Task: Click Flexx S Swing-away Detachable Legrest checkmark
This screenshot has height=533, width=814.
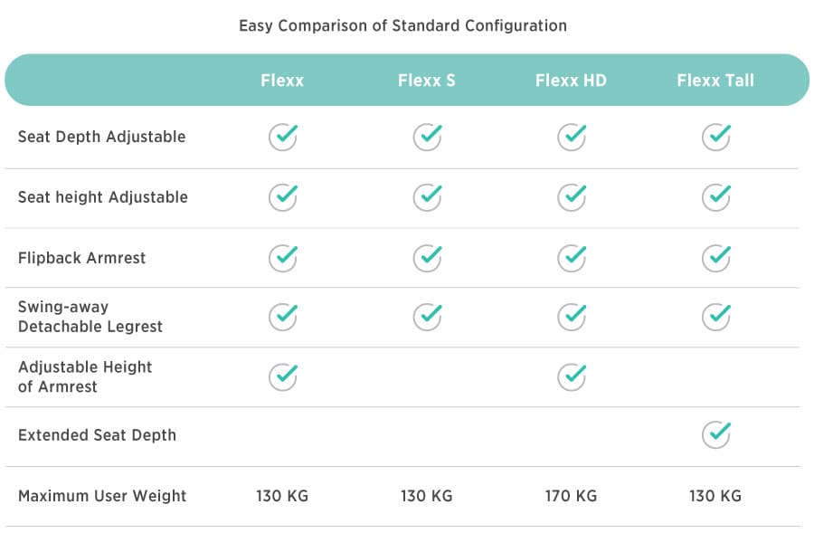Action: click(x=427, y=317)
